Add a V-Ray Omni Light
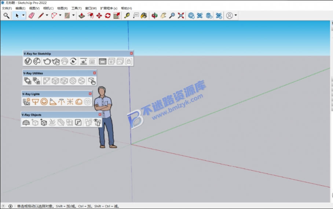This screenshot has width=333, height=209. point(70,102)
